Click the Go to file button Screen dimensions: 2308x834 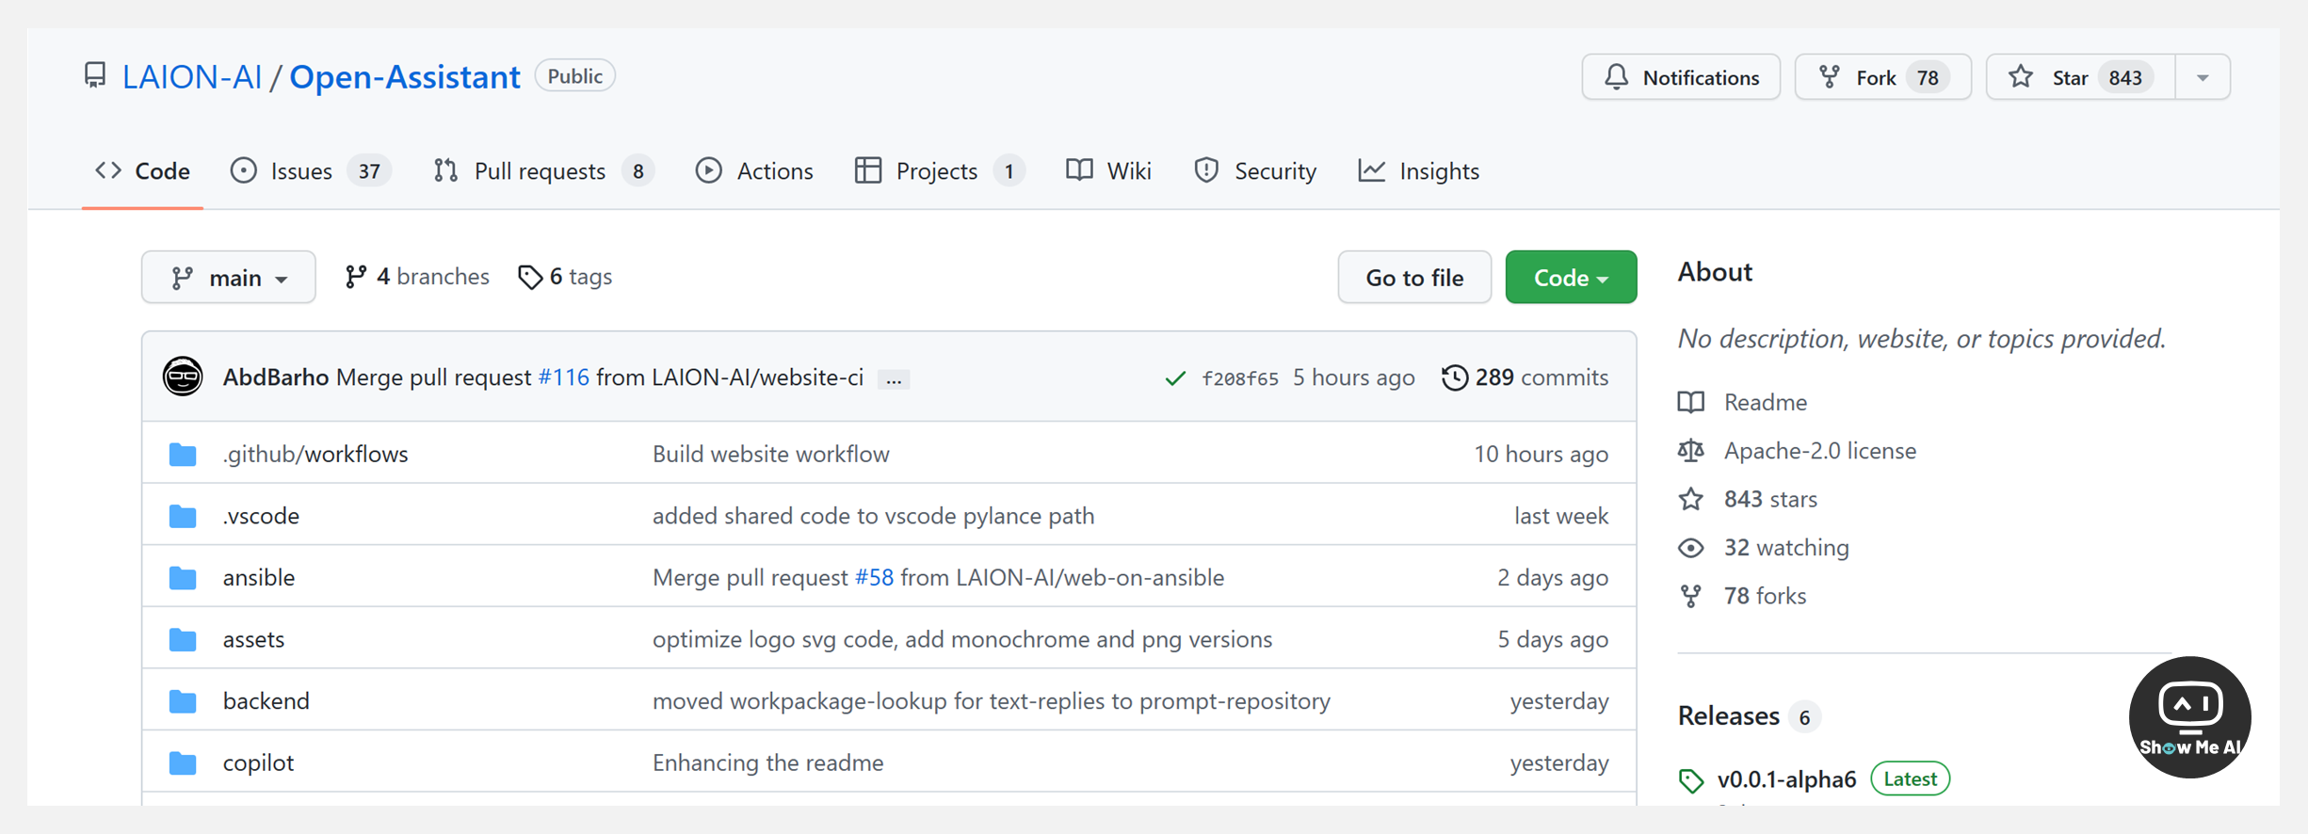pyautogui.click(x=1413, y=278)
